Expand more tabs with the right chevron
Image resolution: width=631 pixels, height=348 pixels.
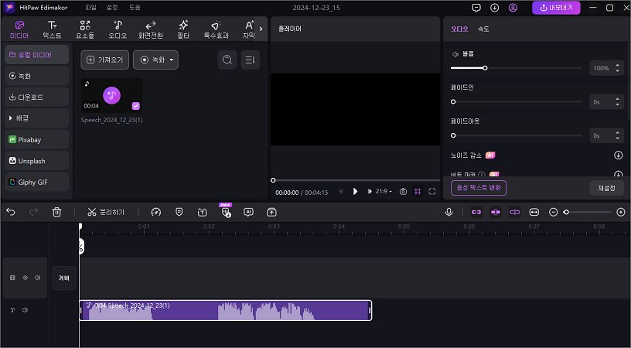[x=261, y=29]
